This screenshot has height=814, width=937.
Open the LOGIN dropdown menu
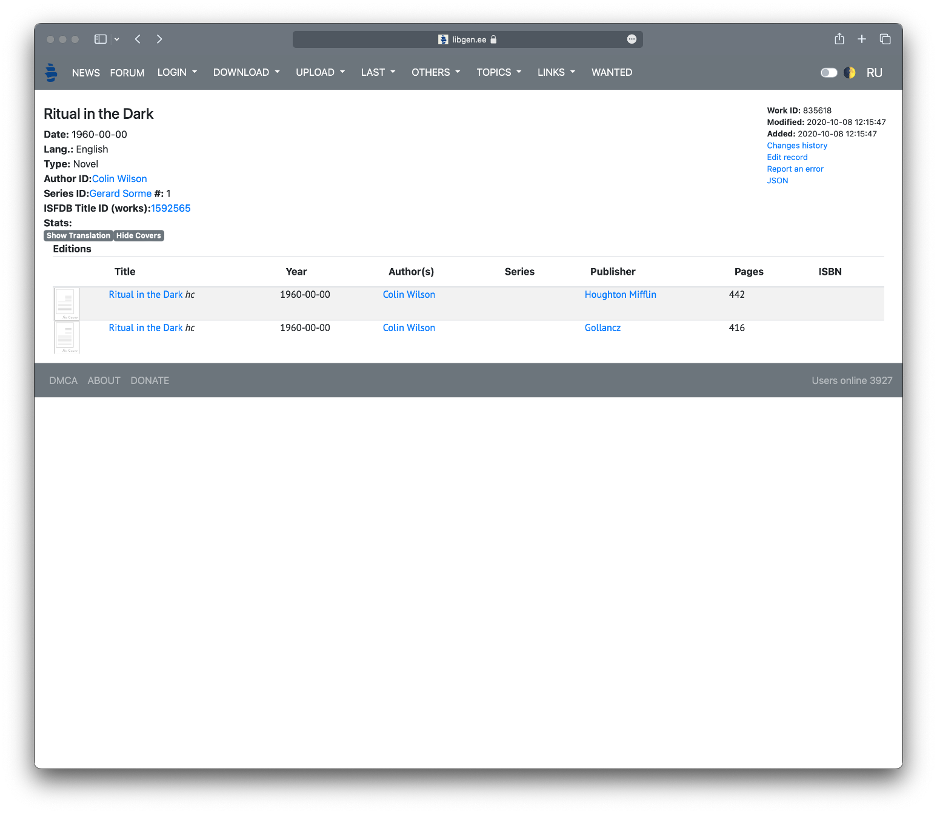tap(177, 72)
